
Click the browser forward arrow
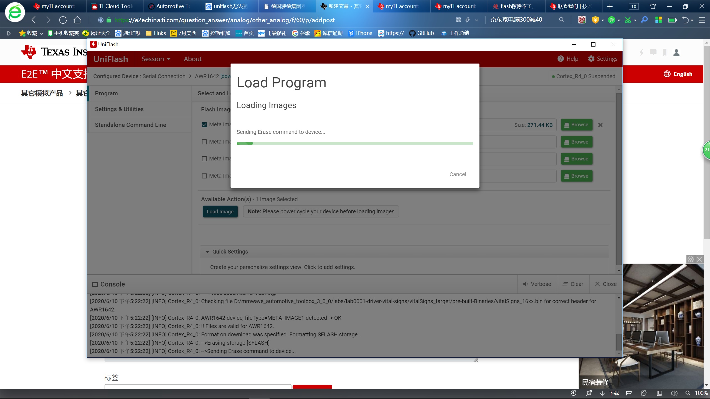click(x=48, y=20)
